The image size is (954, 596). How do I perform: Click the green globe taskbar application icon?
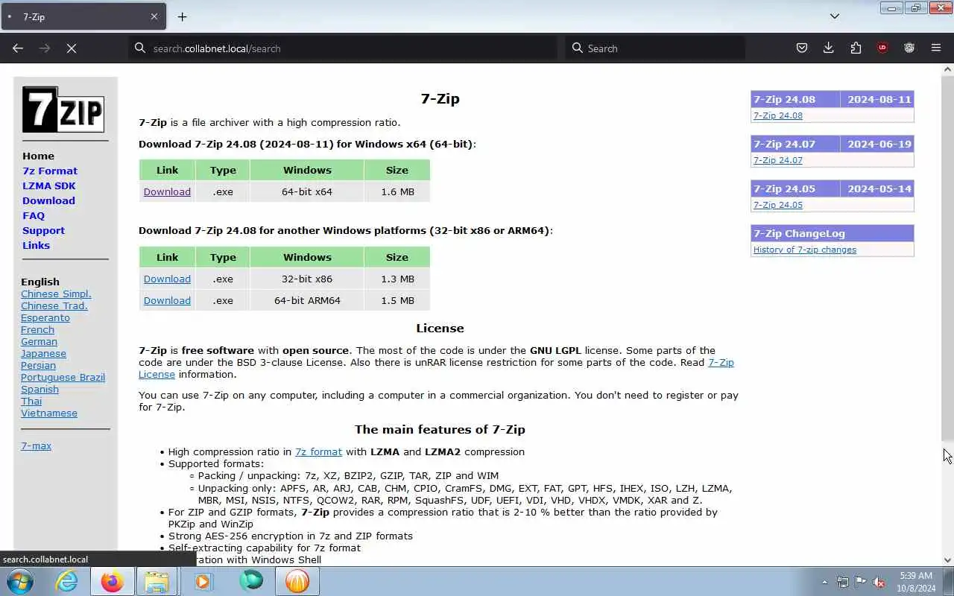pyautogui.click(x=251, y=581)
